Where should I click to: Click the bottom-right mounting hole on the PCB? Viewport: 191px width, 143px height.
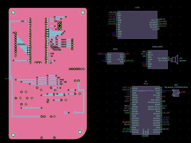tap(80, 132)
